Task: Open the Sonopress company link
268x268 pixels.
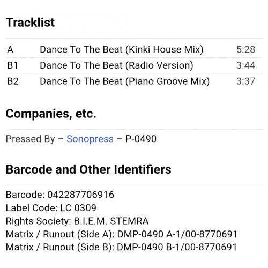Action: [90, 139]
